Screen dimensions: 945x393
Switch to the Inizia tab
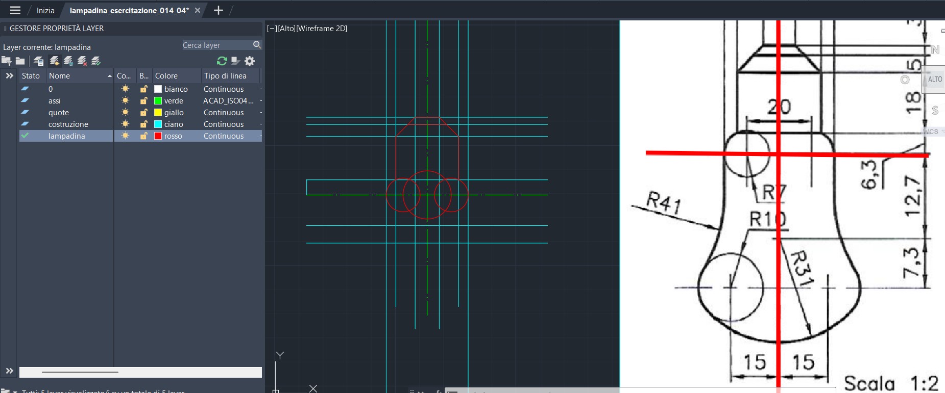[x=45, y=10]
